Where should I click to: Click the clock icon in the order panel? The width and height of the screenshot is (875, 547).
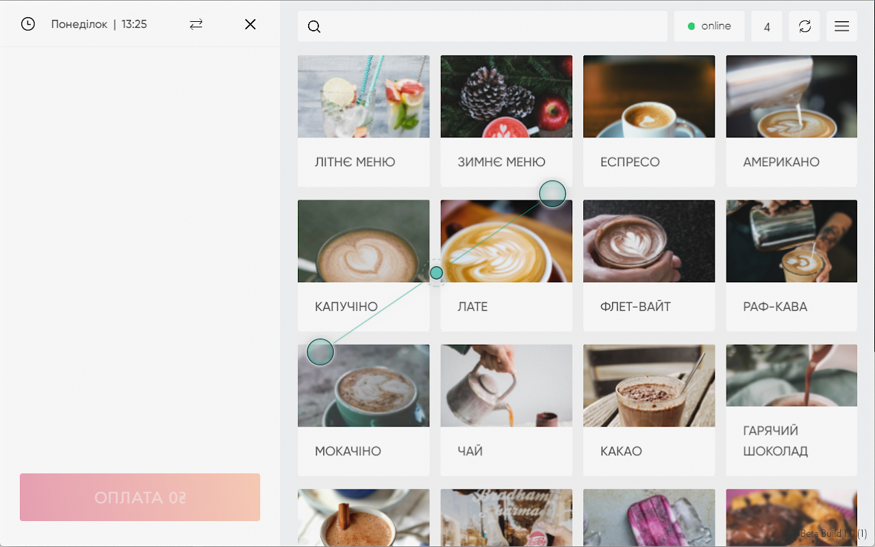27,24
